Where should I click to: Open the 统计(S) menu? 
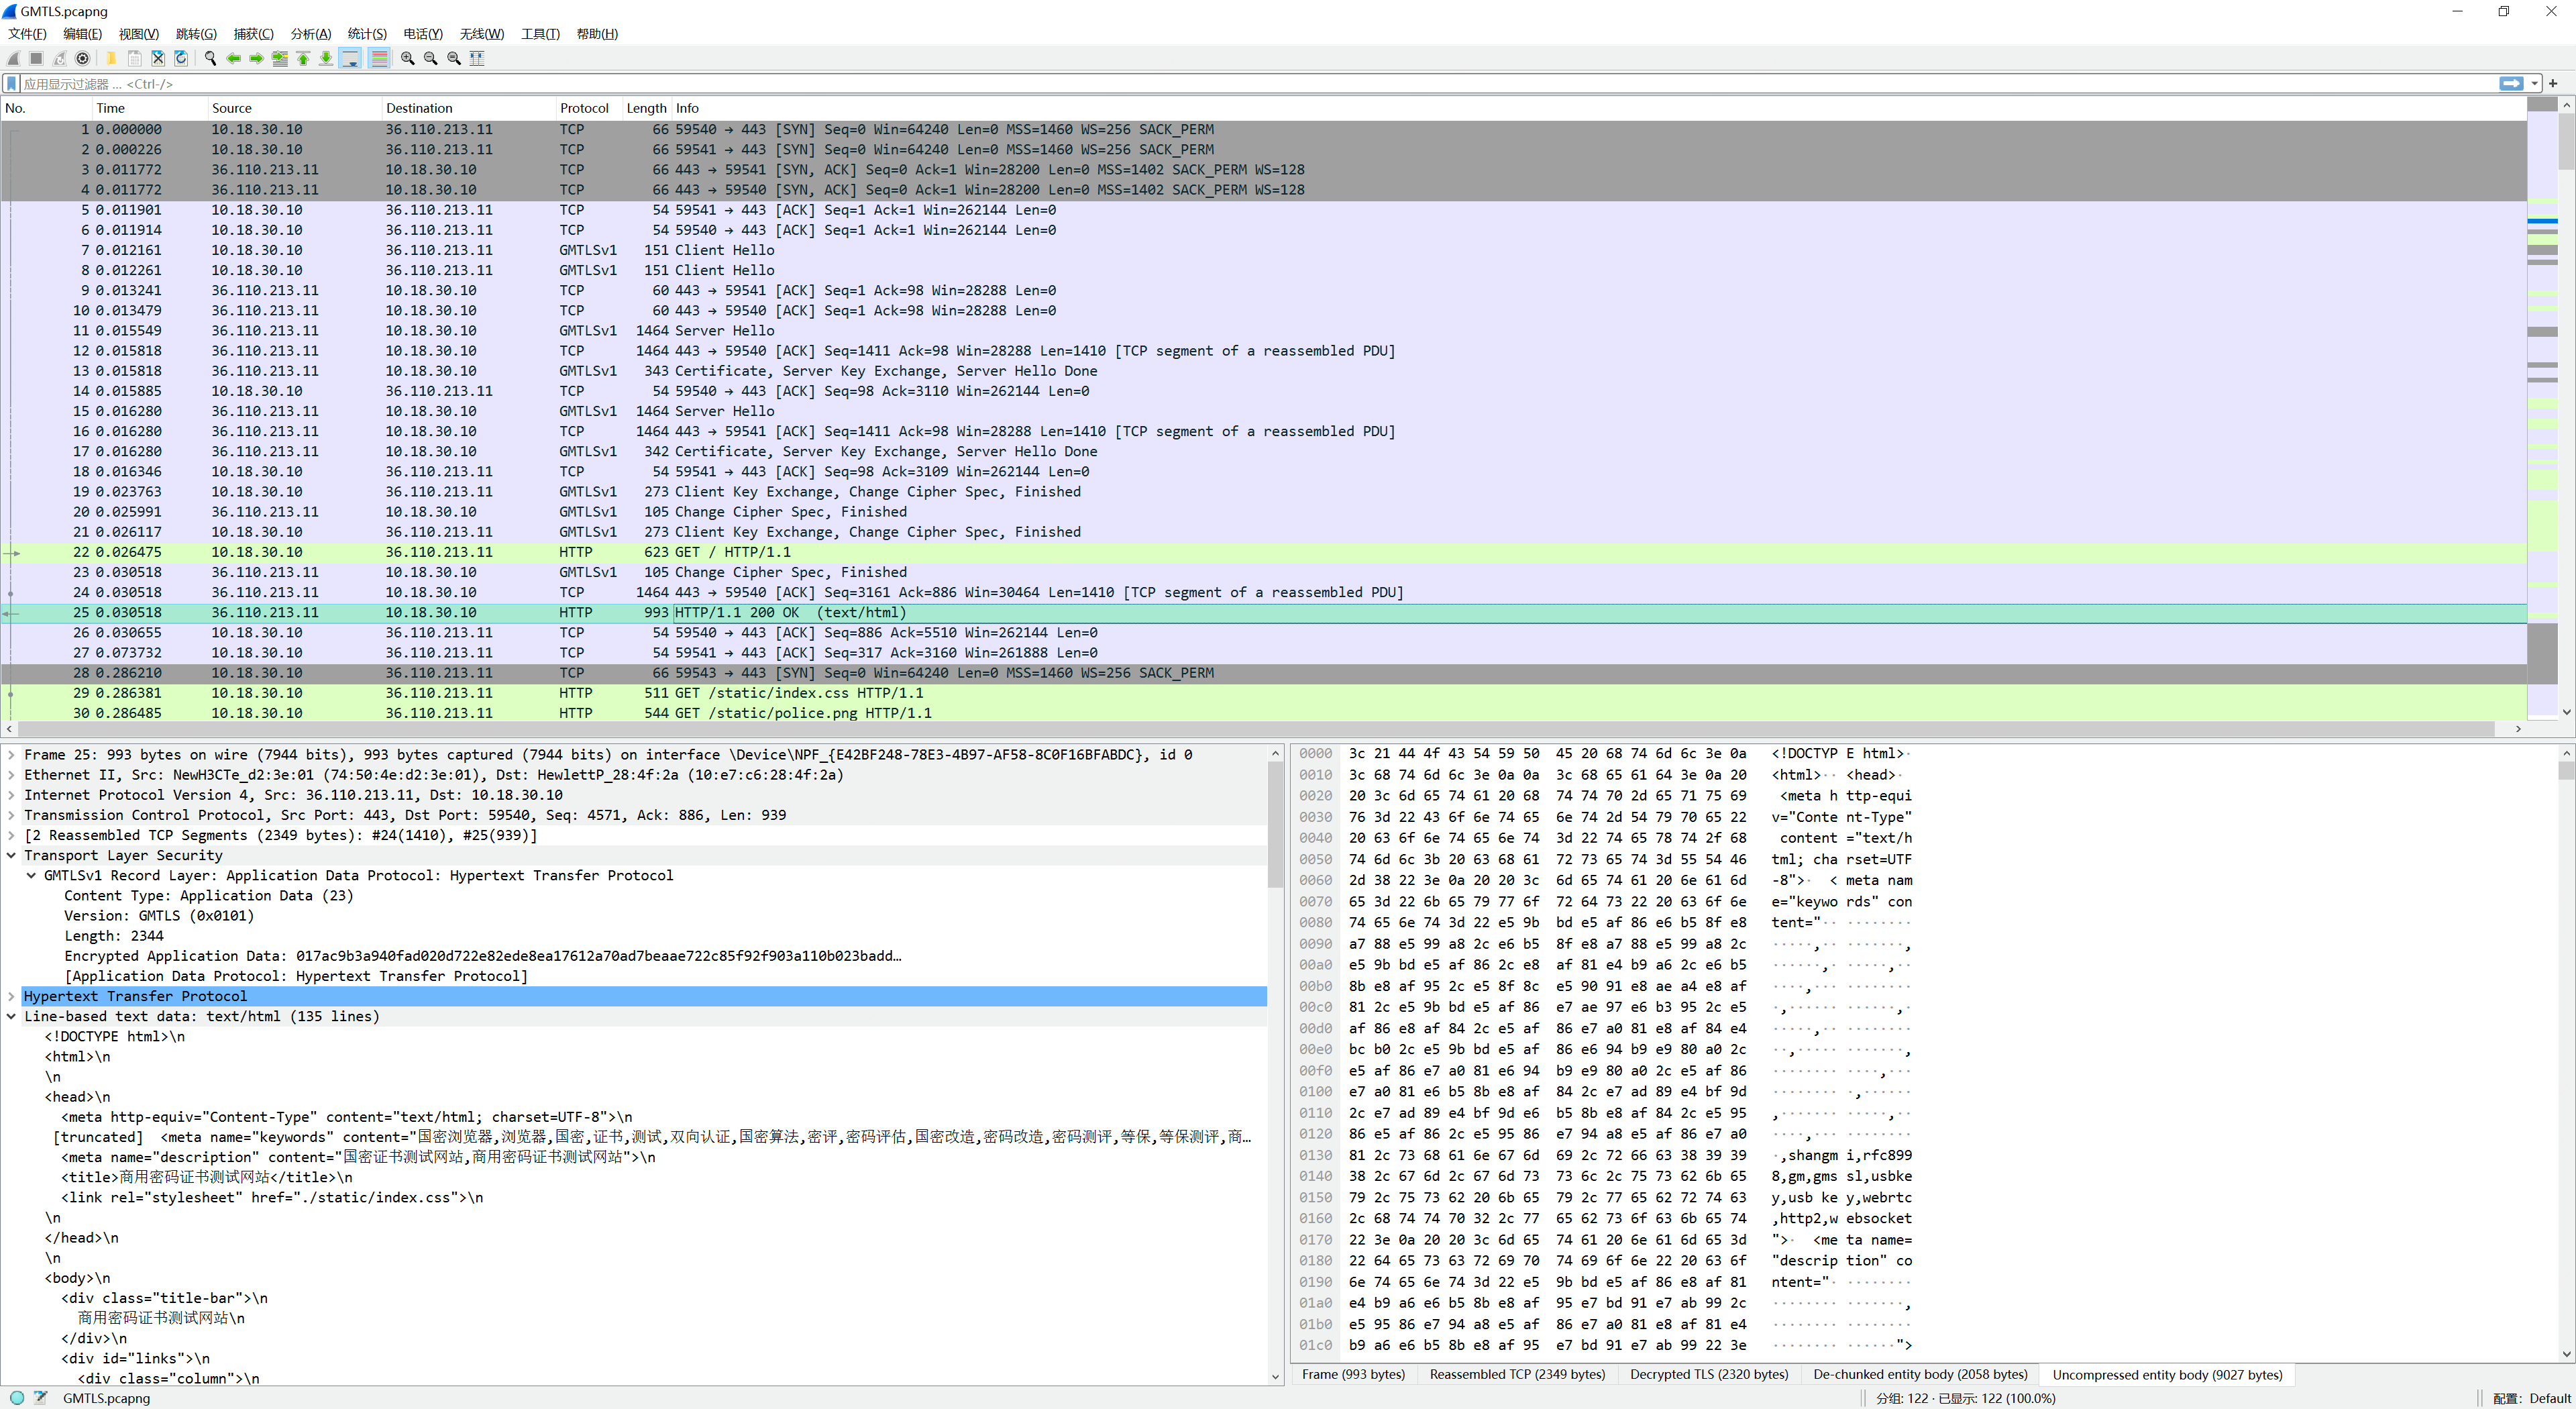(366, 34)
